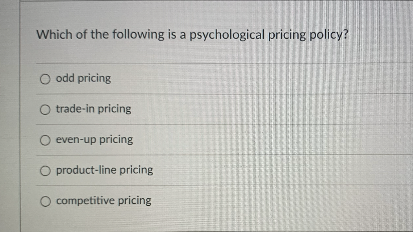The width and height of the screenshot is (413, 232).
Task: Click the question title text
Action: coord(192,34)
